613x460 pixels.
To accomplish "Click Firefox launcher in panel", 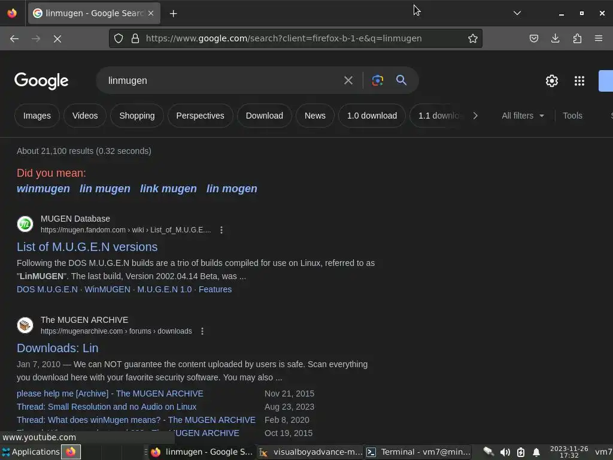I will tap(71, 452).
